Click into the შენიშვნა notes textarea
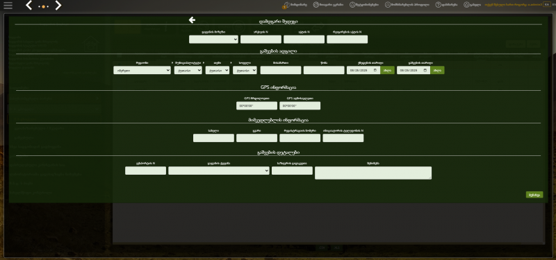This screenshot has height=260, width=556. (373, 173)
